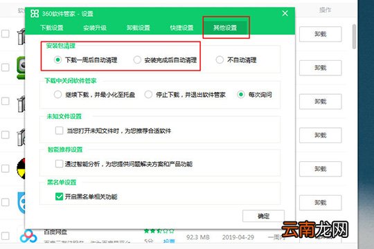Toggle the 通过智能分析 checkbox
The image size is (374, 249).
pyautogui.click(x=59, y=164)
